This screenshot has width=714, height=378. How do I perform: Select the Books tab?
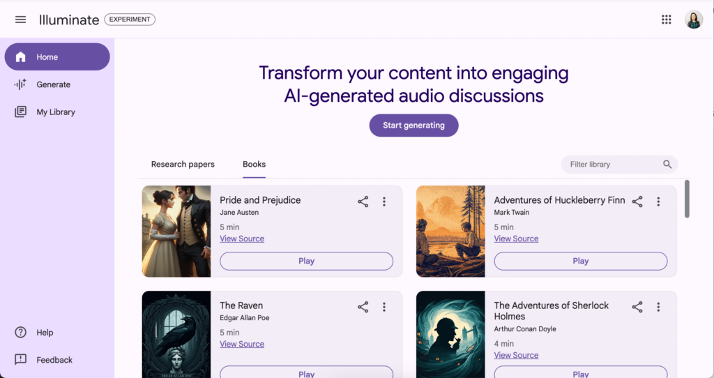tap(254, 165)
